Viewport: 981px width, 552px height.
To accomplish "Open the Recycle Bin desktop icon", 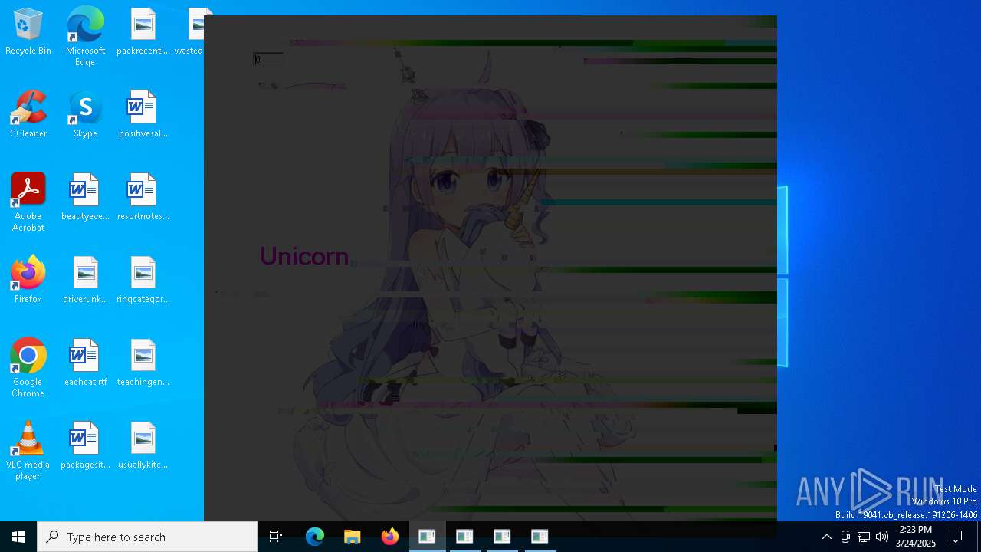I will pyautogui.click(x=28, y=32).
